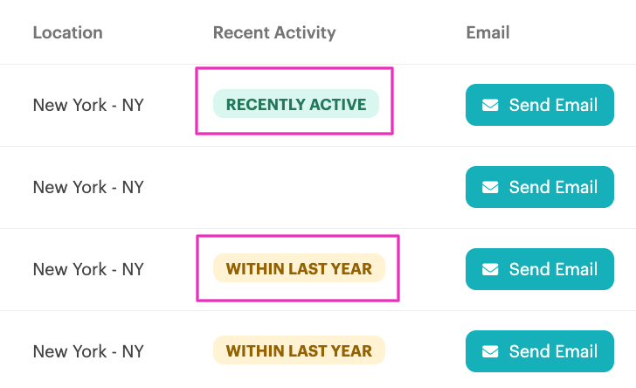
Task: Click the envelope icon in the third row
Action: coord(490,269)
